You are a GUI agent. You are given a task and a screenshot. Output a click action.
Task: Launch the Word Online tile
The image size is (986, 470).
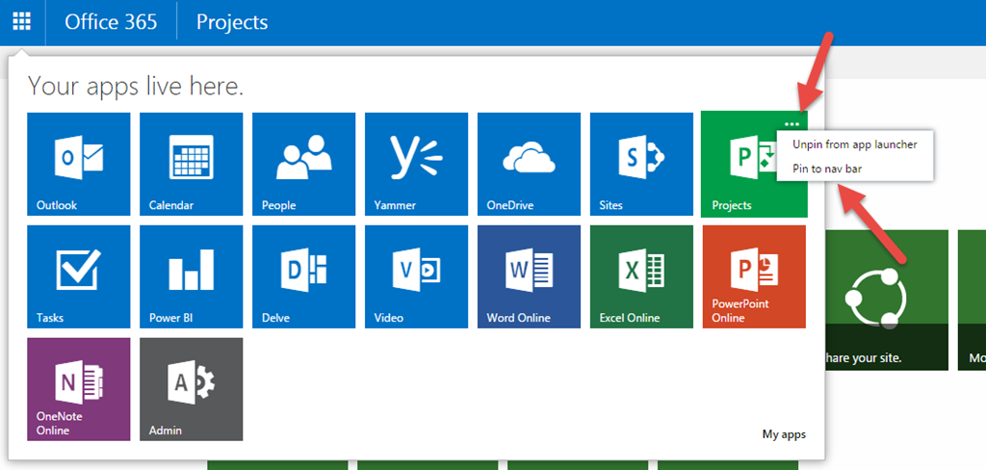pyautogui.click(x=529, y=276)
